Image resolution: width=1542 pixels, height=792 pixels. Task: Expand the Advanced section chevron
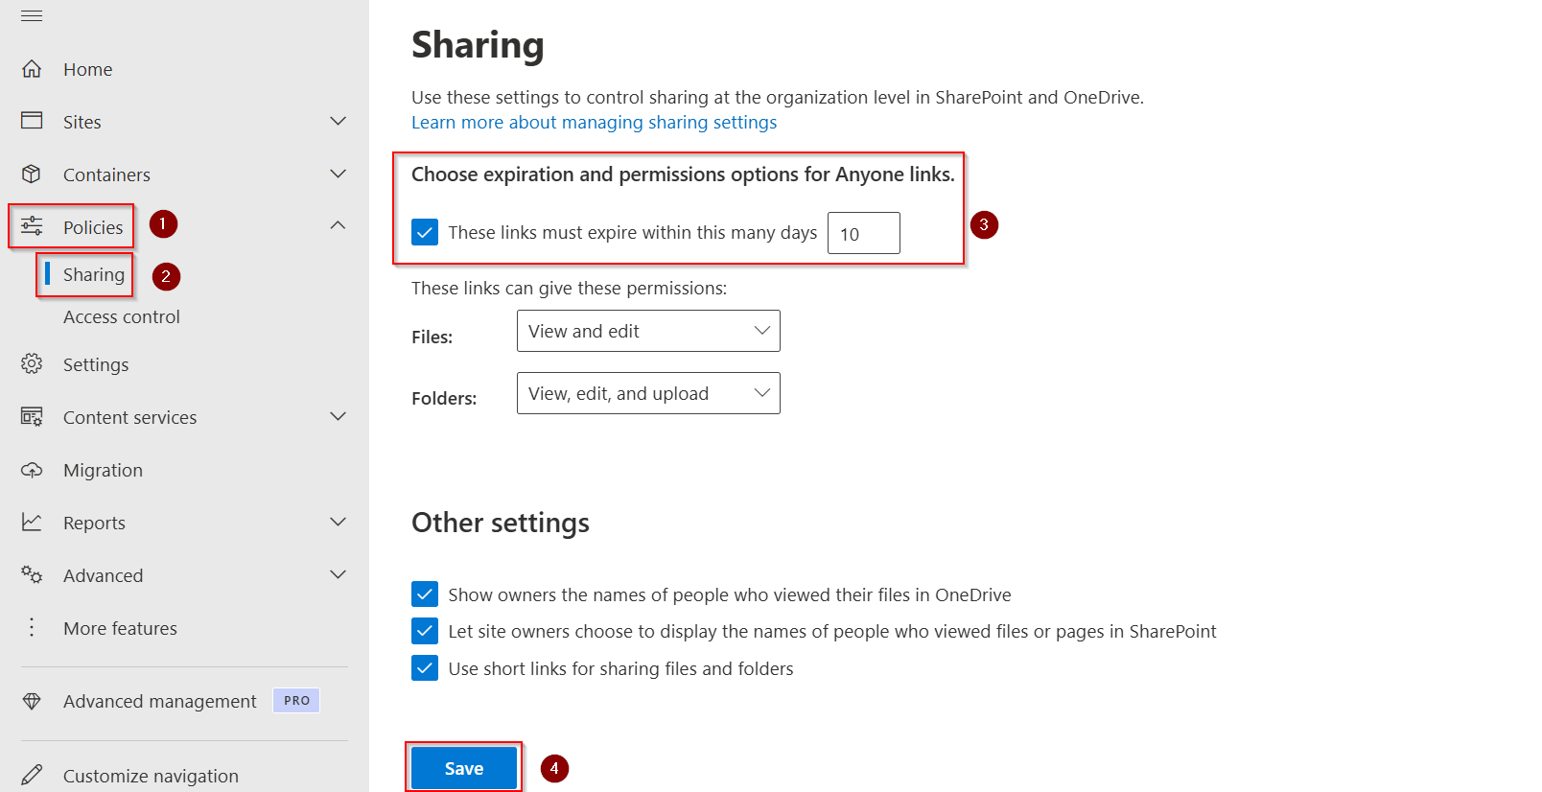pyautogui.click(x=338, y=574)
